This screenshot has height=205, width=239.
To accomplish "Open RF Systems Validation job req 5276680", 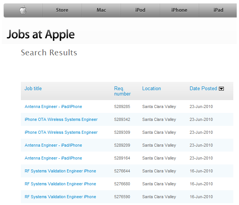I will pyautogui.click(x=60, y=184).
